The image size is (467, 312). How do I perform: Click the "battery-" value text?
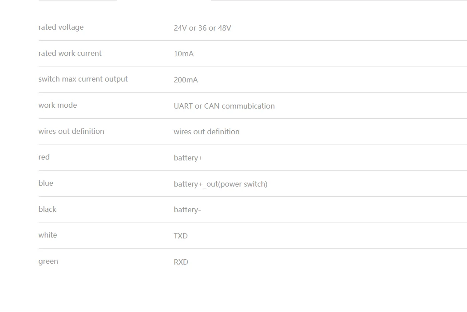pyautogui.click(x=187, y=210)
